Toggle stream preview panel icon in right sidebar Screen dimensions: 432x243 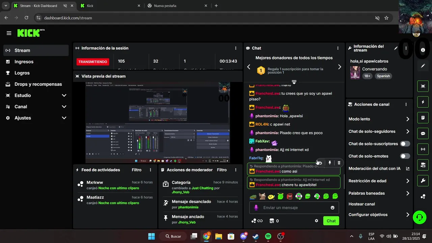pos(423,86)
